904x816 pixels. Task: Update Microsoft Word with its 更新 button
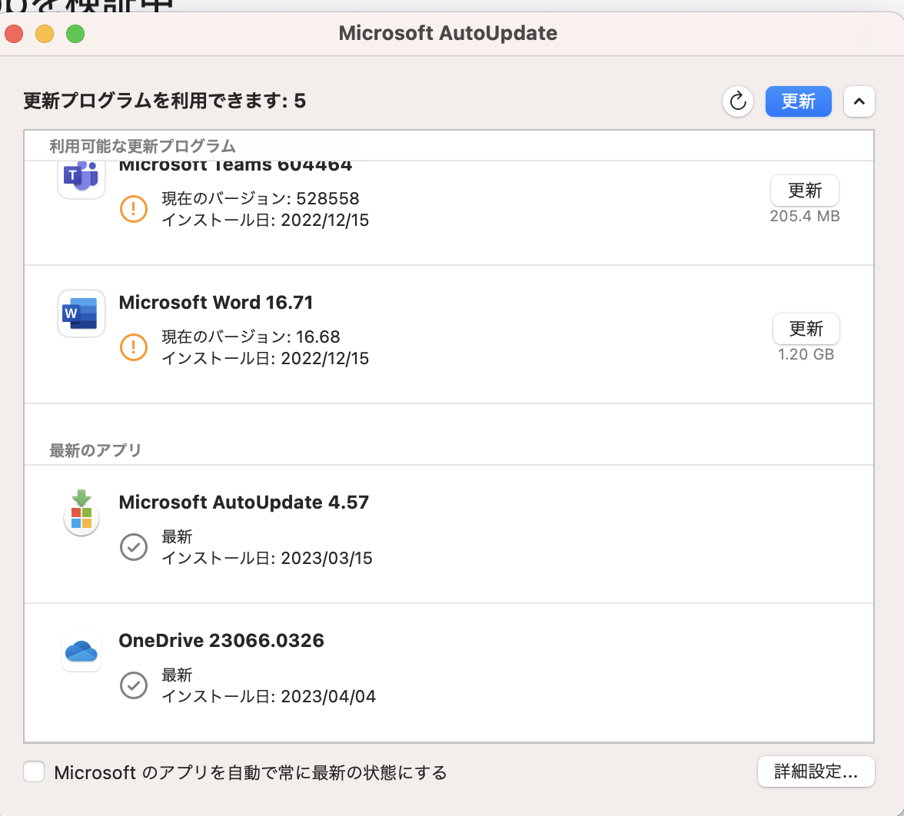[x=806, y=329]
